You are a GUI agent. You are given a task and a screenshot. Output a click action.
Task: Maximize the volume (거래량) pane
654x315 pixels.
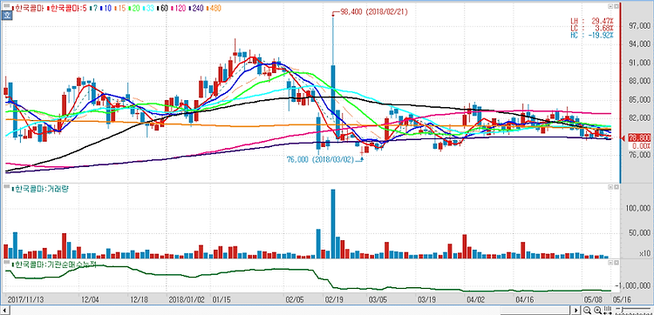point(616,188)
